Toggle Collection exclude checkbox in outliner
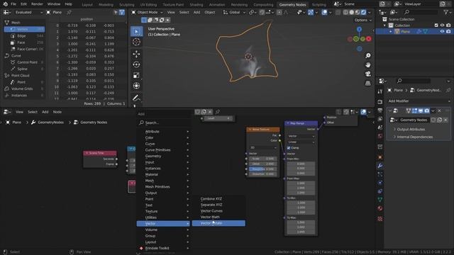This screenshot has height=255, width=454. 436,25
